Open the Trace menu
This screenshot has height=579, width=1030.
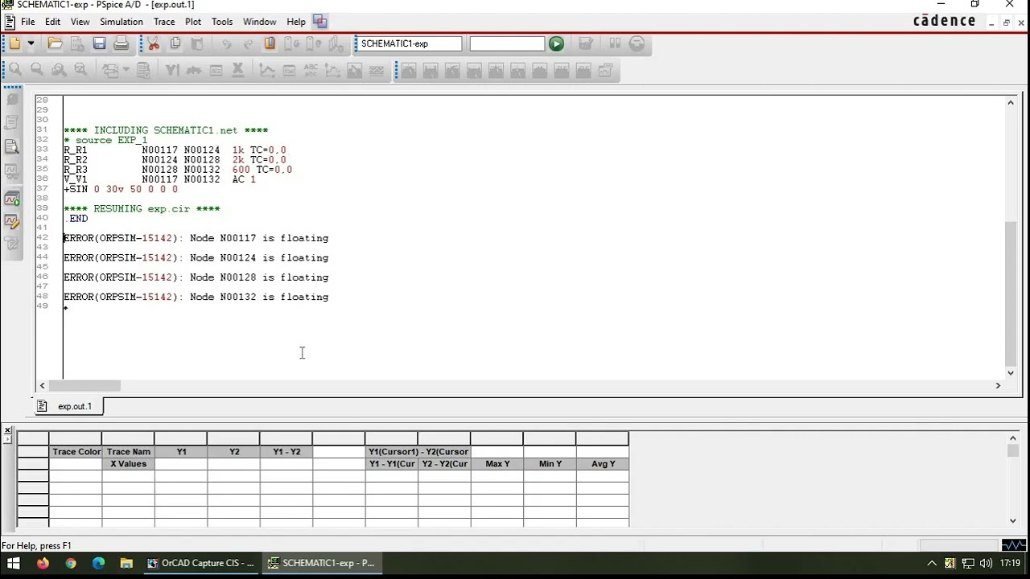tap(164, 22)
